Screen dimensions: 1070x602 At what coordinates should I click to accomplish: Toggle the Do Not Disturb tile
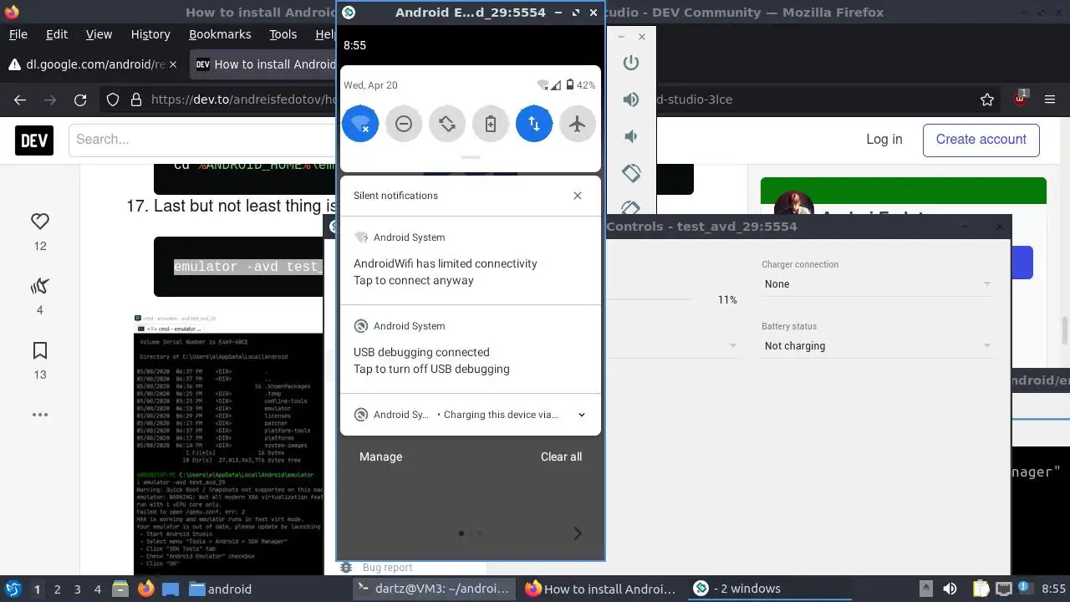point(404,124)
